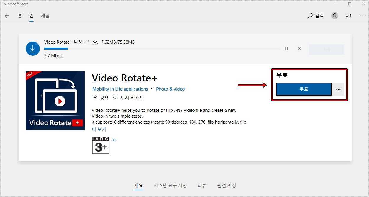369x197 pixels.
Task: Click the download progress bar
Action: click(162, 49)
